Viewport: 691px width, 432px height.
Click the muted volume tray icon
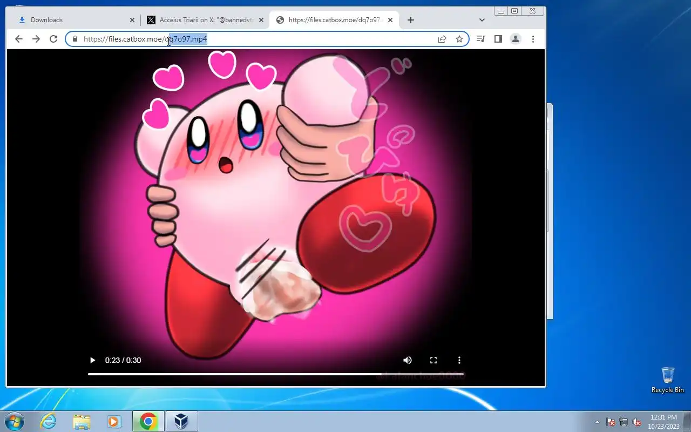(x=636, y=422)
